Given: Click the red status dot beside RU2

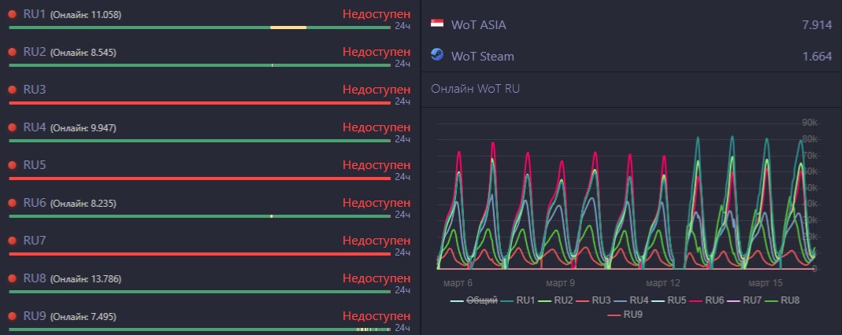Looking at the screenshot, I should (12, 52).
